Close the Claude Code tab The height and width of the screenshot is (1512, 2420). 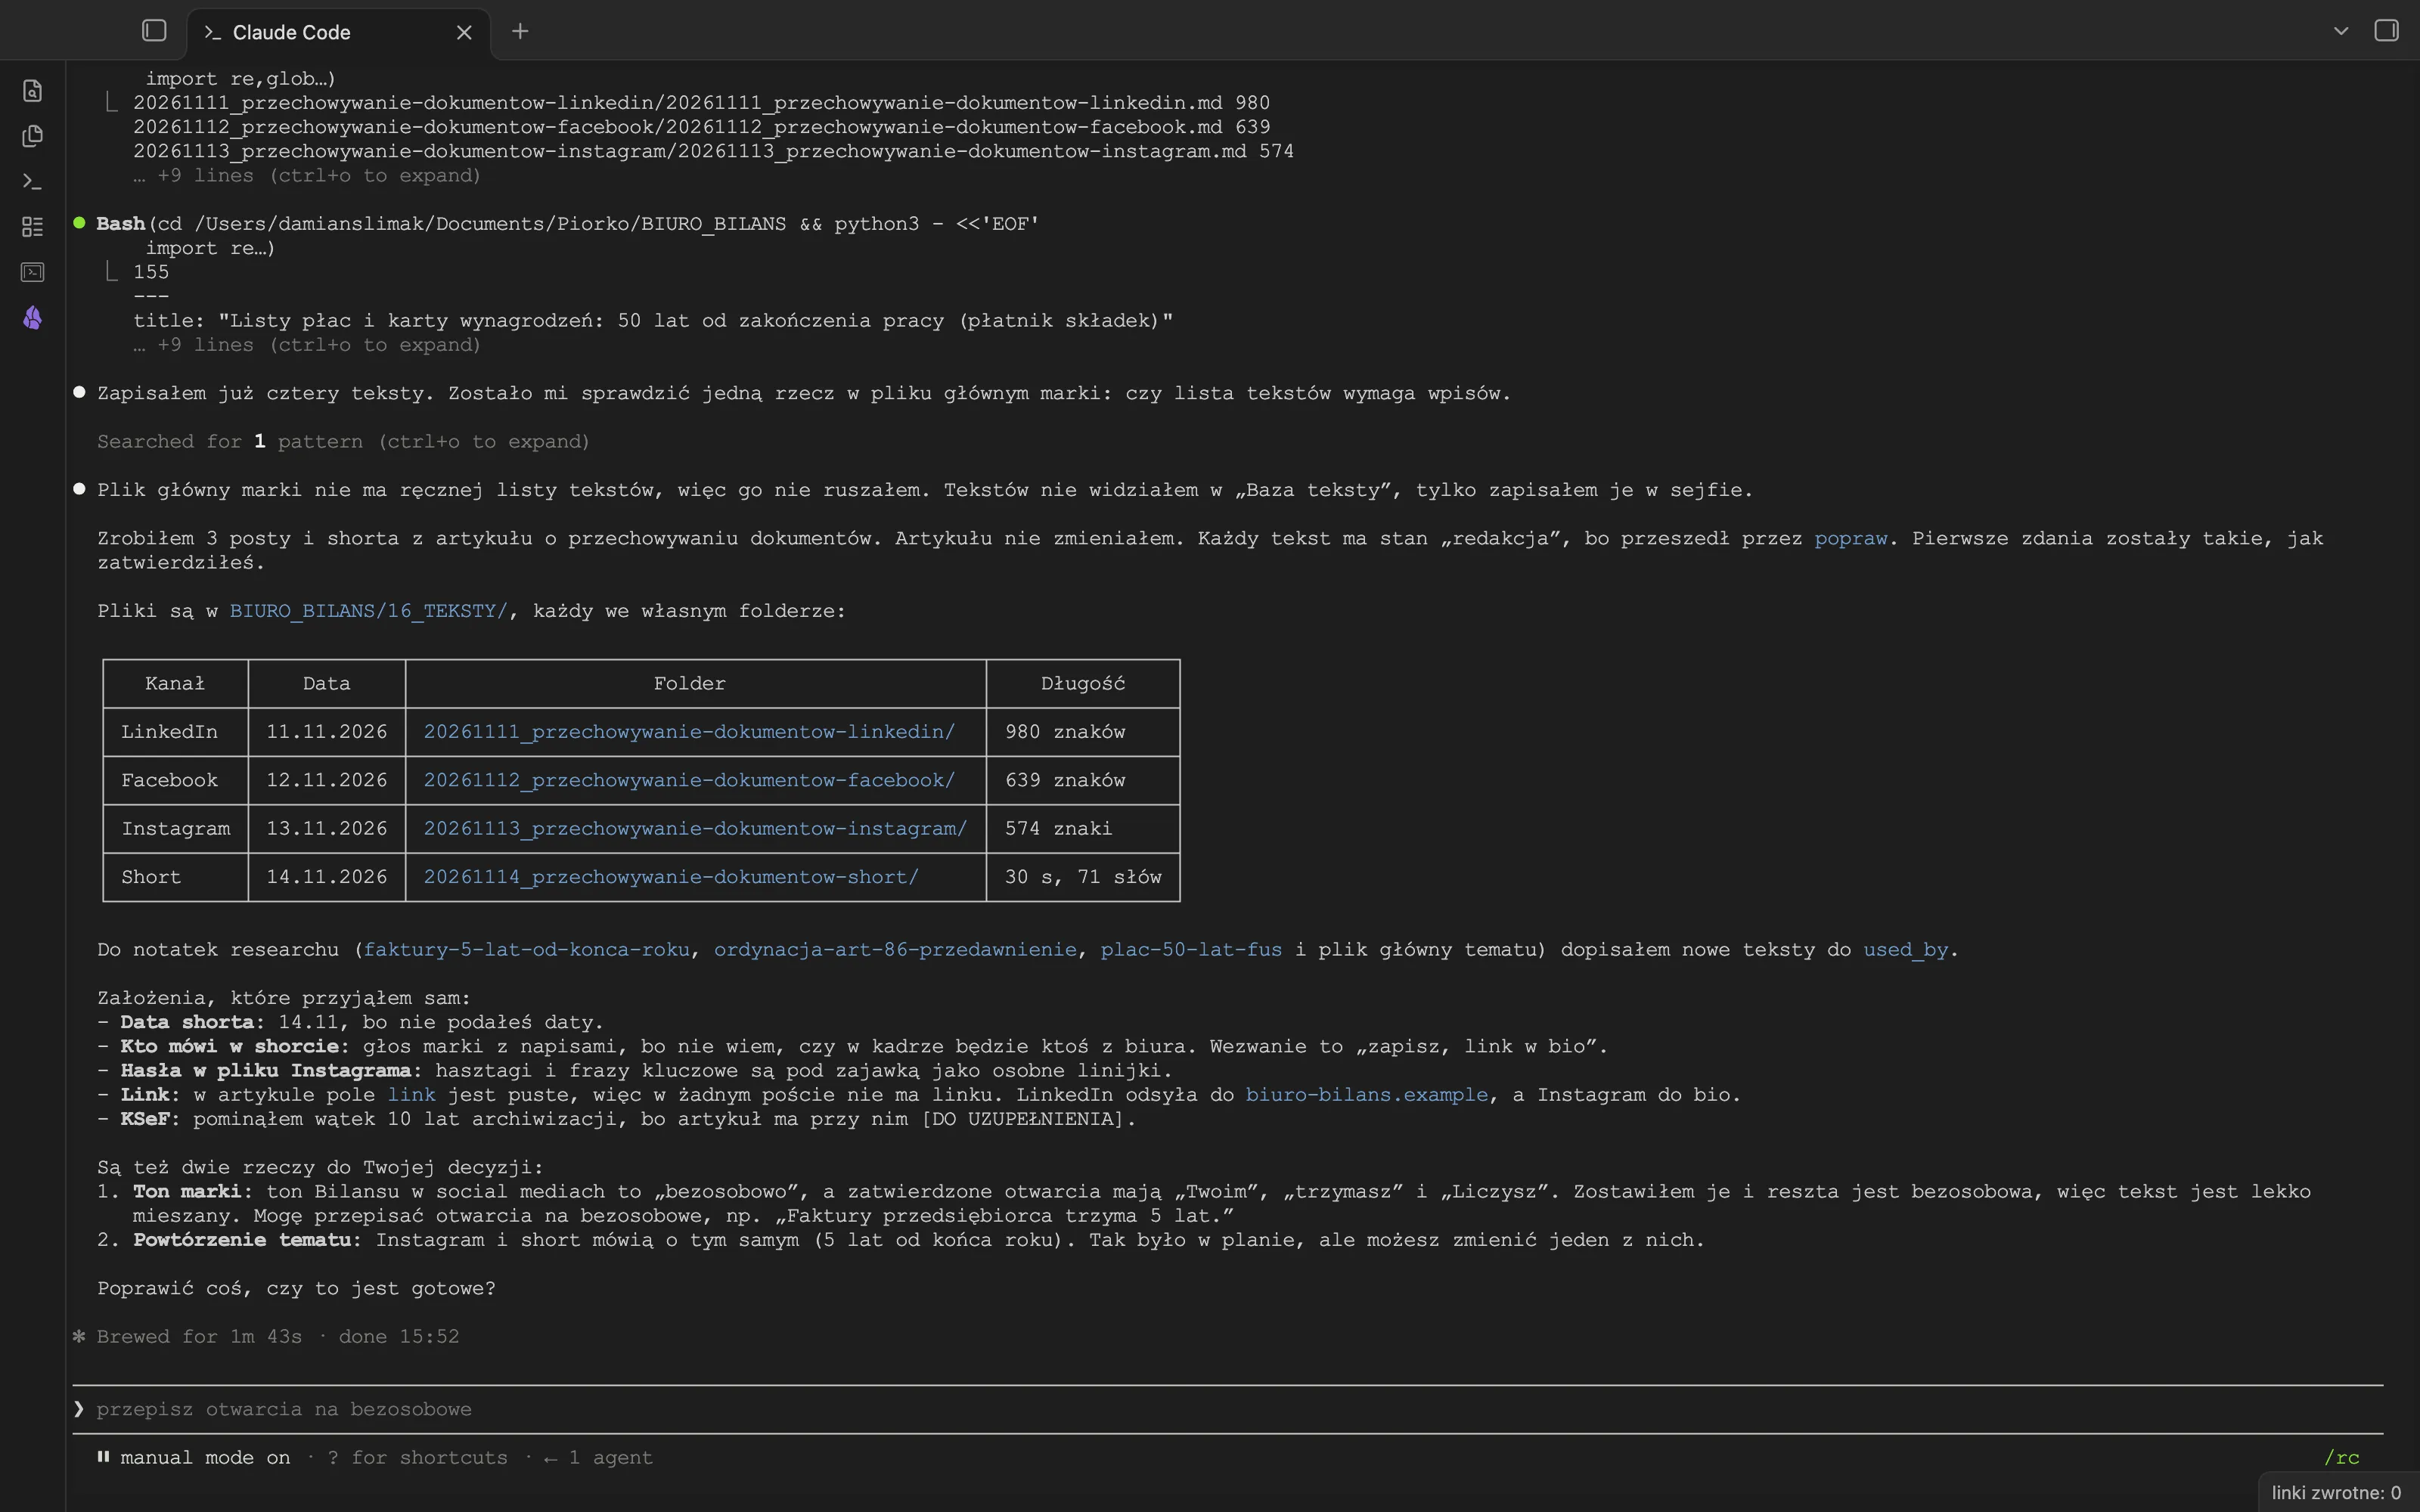pyautogui.click(x=464, y=32)
